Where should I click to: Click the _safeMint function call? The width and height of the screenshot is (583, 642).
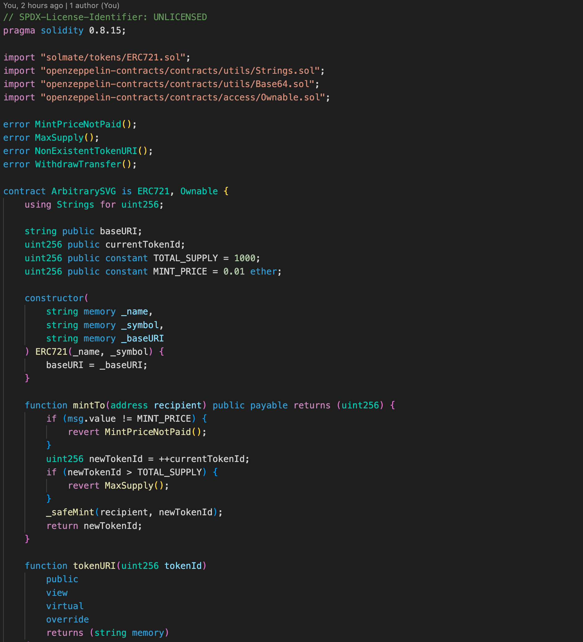click(x=135, y=512)
